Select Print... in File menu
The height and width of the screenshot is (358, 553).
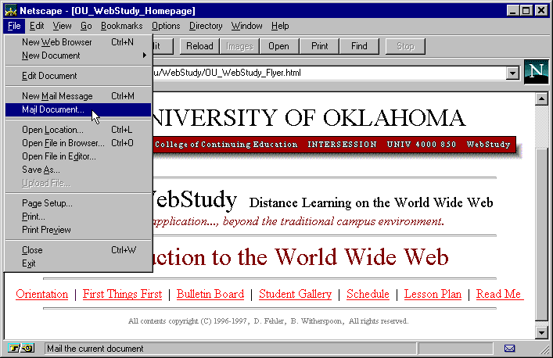78,217
